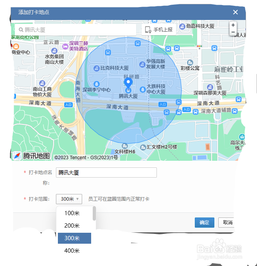Select the 华强高新发展大楼 marker icon

(x=142, y=64)
